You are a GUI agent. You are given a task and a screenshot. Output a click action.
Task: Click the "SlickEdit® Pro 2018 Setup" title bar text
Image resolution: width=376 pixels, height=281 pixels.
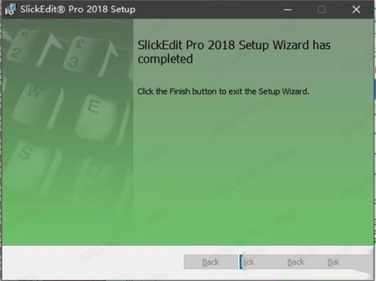click(x=78, y=9)
